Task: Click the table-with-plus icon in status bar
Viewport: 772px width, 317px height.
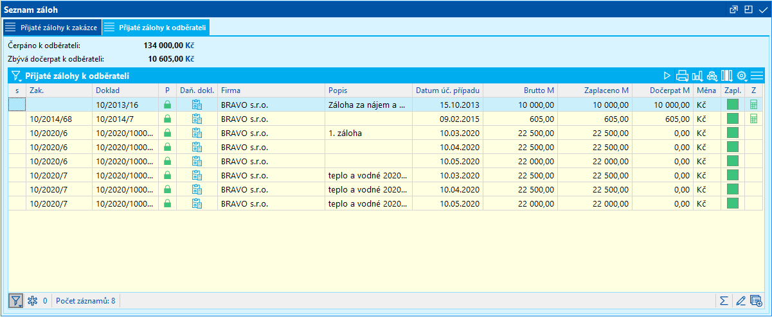Action: 756,300
